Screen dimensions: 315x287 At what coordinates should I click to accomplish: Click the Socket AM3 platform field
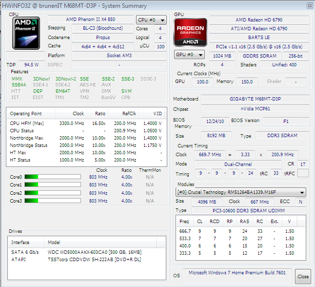pyautogui.click(x=119, y=56)
